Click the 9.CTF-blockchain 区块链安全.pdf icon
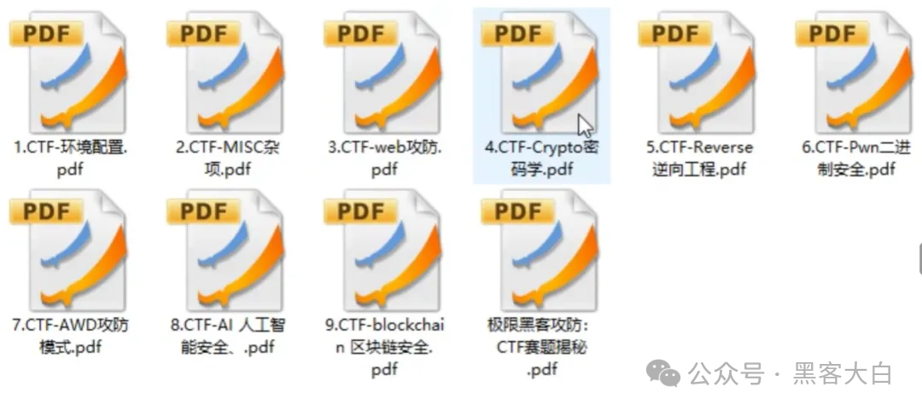The width and height of the screenshot is (922, 410). pyautogui.click(x=384, y=252)
